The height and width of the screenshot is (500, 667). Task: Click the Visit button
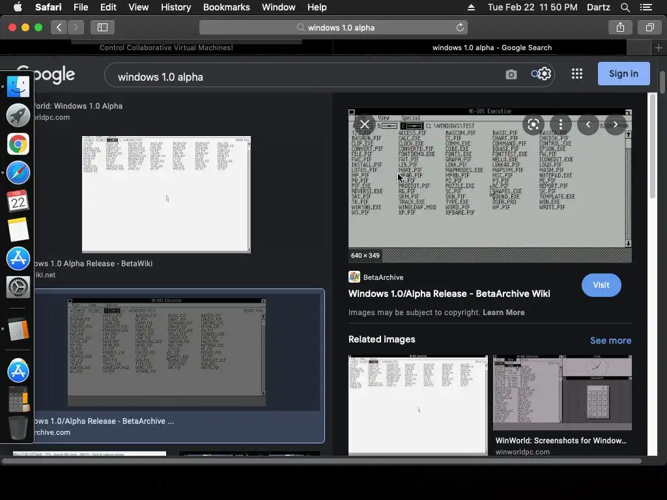pyautogui.click(x=601, y=285)
